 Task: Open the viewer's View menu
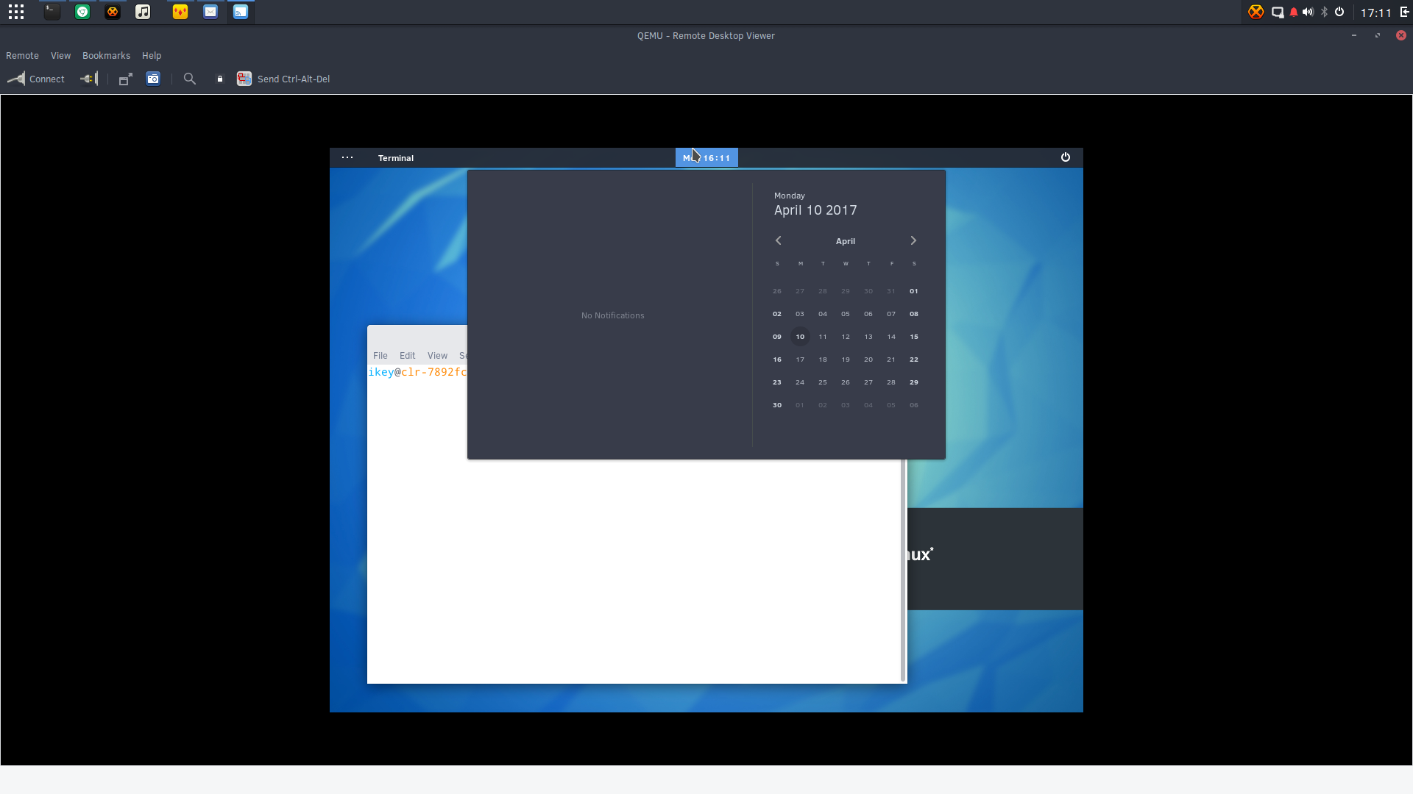click(x=60, y=56)
